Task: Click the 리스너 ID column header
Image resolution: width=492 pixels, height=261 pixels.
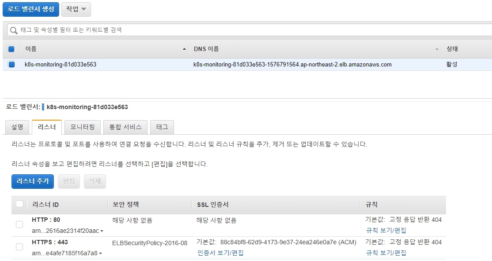Action: (45, 205)
